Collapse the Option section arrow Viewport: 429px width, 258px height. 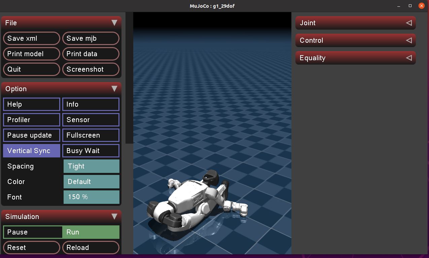114,89
